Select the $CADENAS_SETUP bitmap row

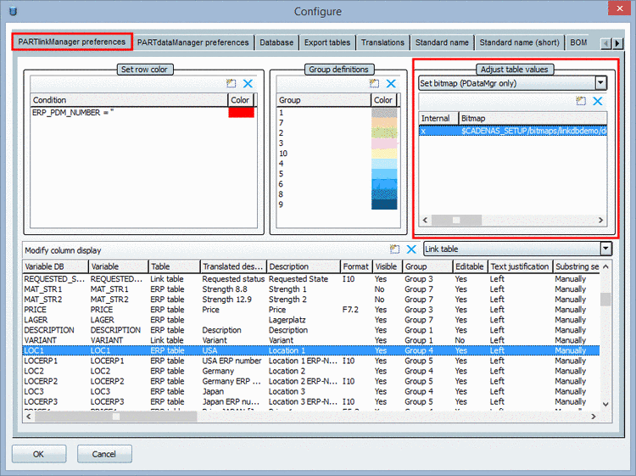pyautogui.click(x=513, y=131)
